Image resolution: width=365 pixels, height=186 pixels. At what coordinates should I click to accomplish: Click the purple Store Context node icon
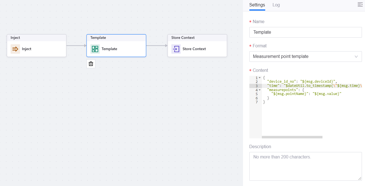pos(176,49)
